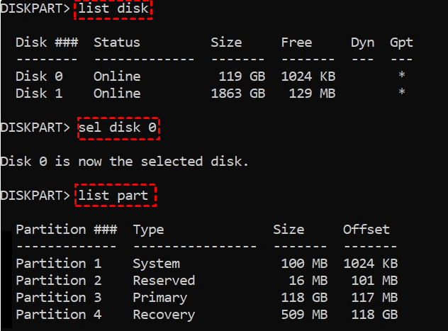Click the "Status" column header
The height and width of the screenshot is (331, 448).
[117, 43]
